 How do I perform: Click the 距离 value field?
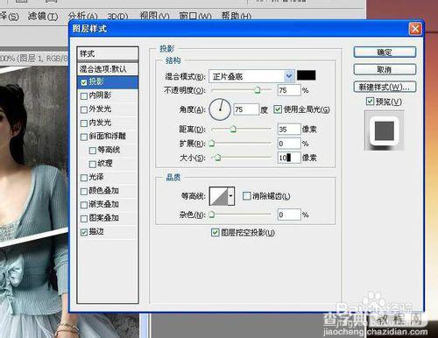pyautogui.click(x=289, y=129)
